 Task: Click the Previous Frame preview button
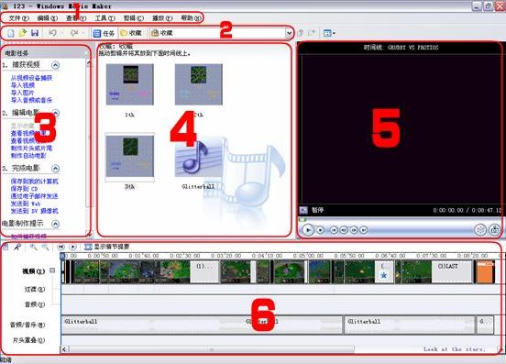pyautogui.click(x=344, y=230)
